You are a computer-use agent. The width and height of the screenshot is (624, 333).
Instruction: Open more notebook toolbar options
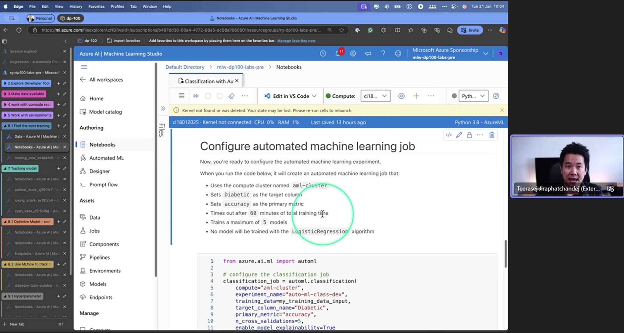[x=245, y=96]
